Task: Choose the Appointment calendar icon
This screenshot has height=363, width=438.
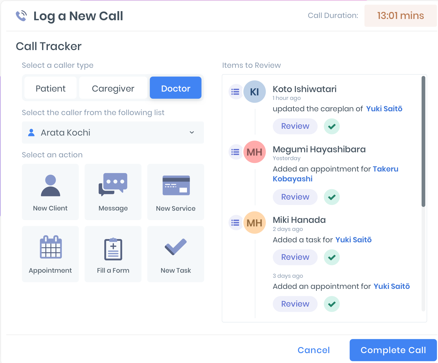Action: (x=51, y=247)
